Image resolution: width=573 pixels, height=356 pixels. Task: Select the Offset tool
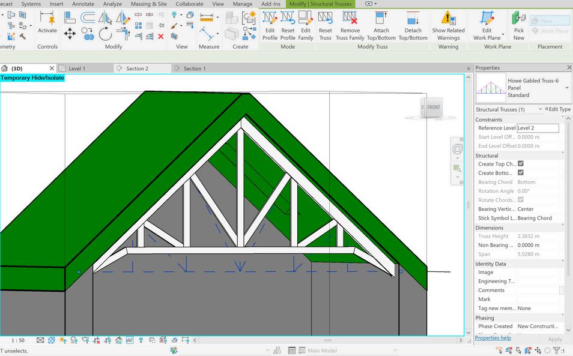coord(88,17)
